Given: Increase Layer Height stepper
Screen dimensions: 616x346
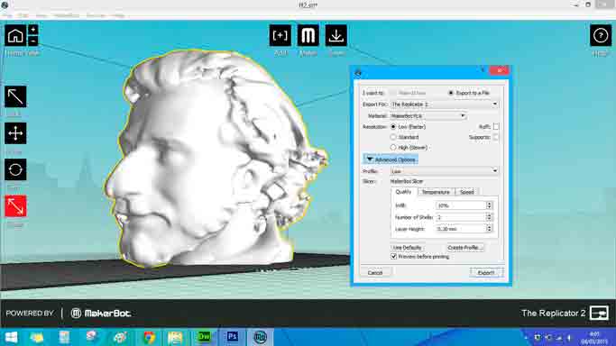Looking at the screenshot, I should click(x=489, y=227).
